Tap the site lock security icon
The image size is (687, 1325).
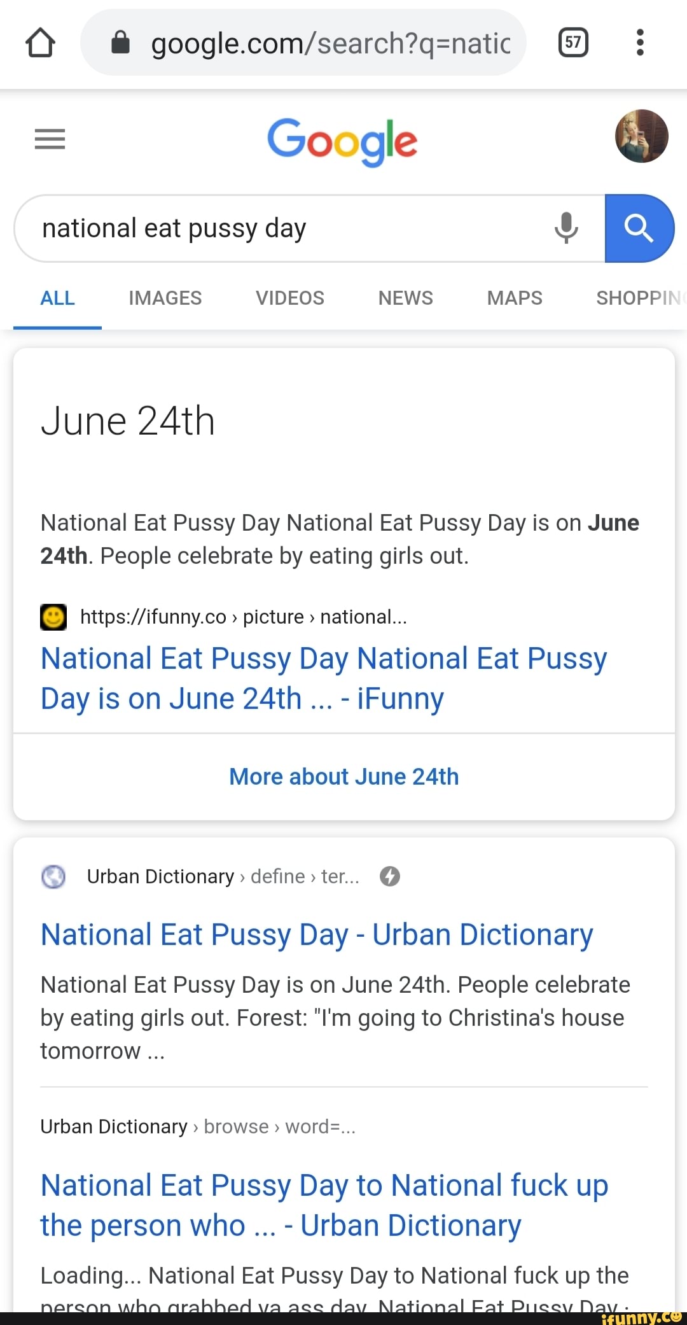(x=120, y=43)
